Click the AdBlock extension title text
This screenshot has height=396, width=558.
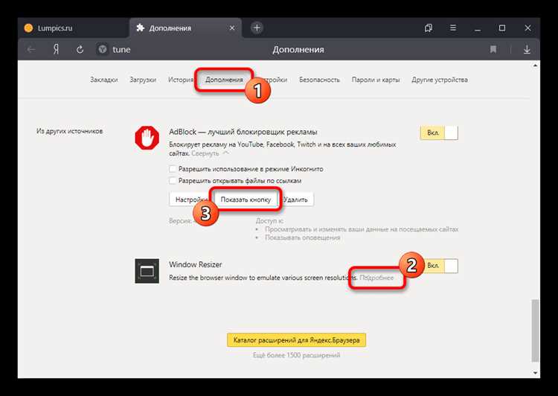coord(243,132)
